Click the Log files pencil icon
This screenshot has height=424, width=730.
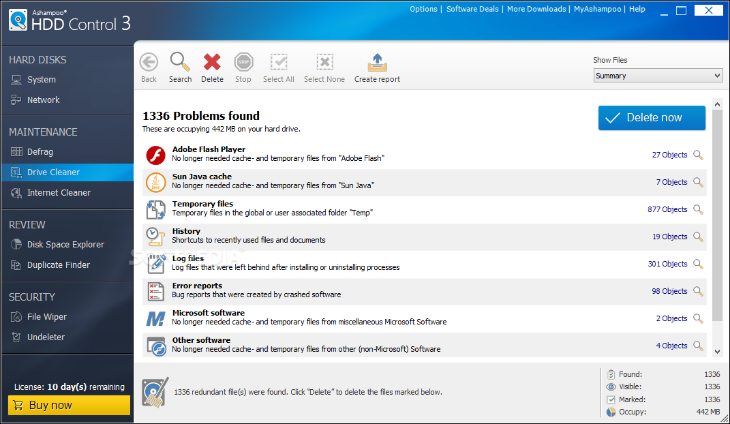[x=157, y=264]
